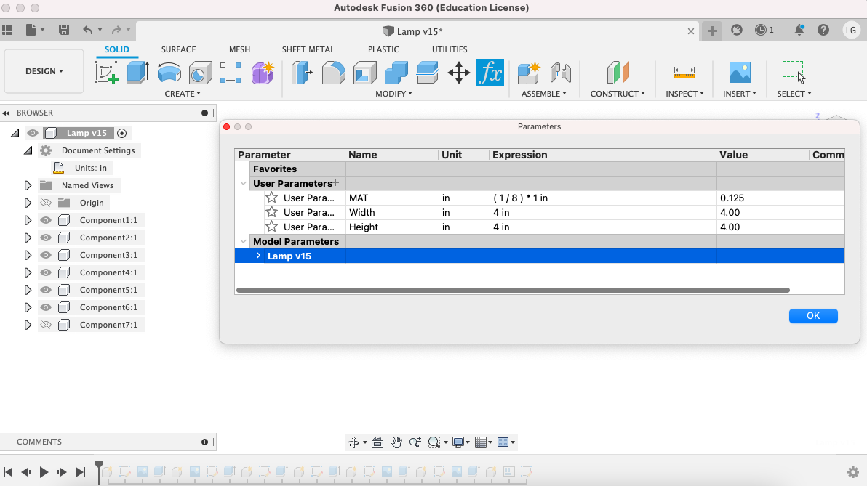Select the Fillet tool
867x486 pixels.
click(x=333, y=73)
